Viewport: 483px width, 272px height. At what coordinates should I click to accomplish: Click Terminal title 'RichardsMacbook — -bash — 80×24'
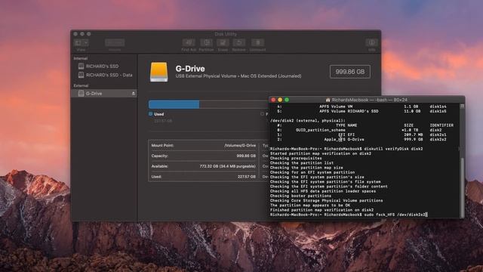pyautogui.click(x=369, y=100)
